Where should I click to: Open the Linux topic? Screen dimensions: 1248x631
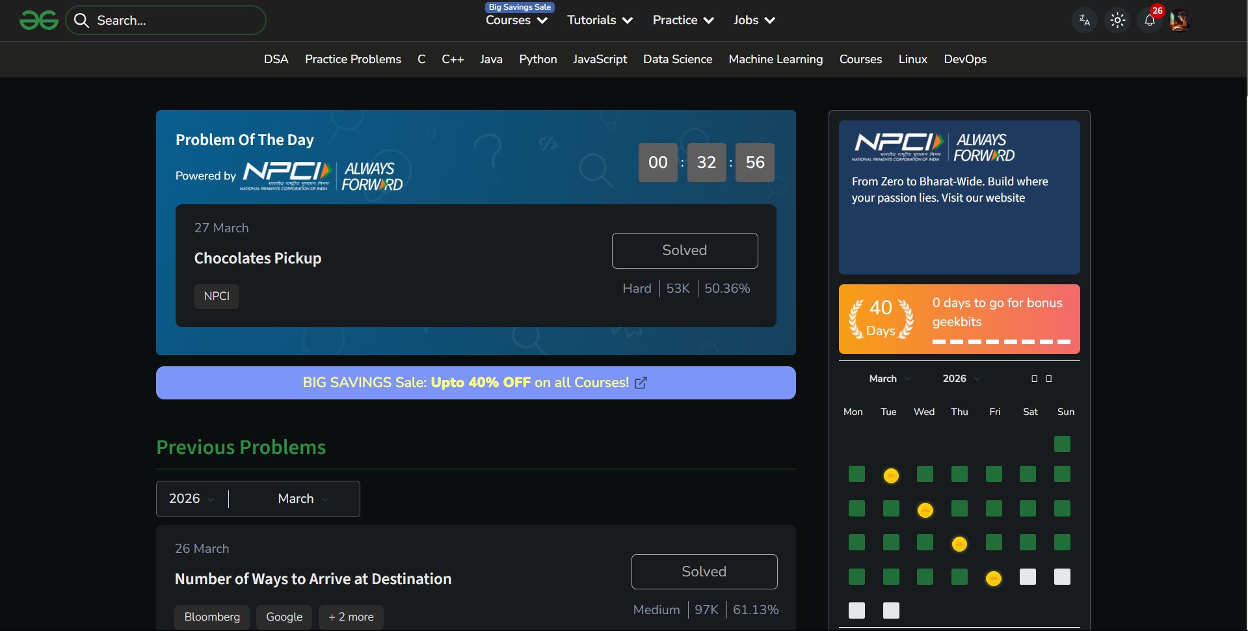point(913,59)
